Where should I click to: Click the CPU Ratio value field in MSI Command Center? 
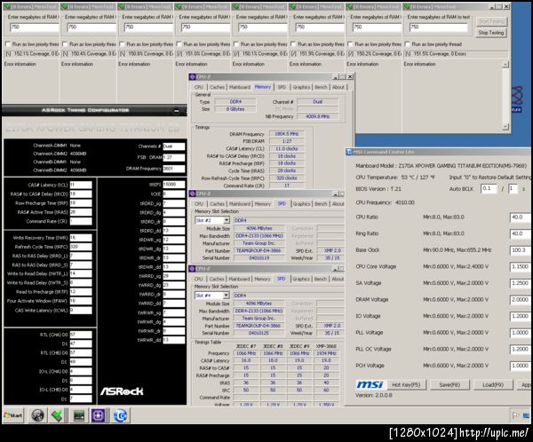[x=521, y=217]
